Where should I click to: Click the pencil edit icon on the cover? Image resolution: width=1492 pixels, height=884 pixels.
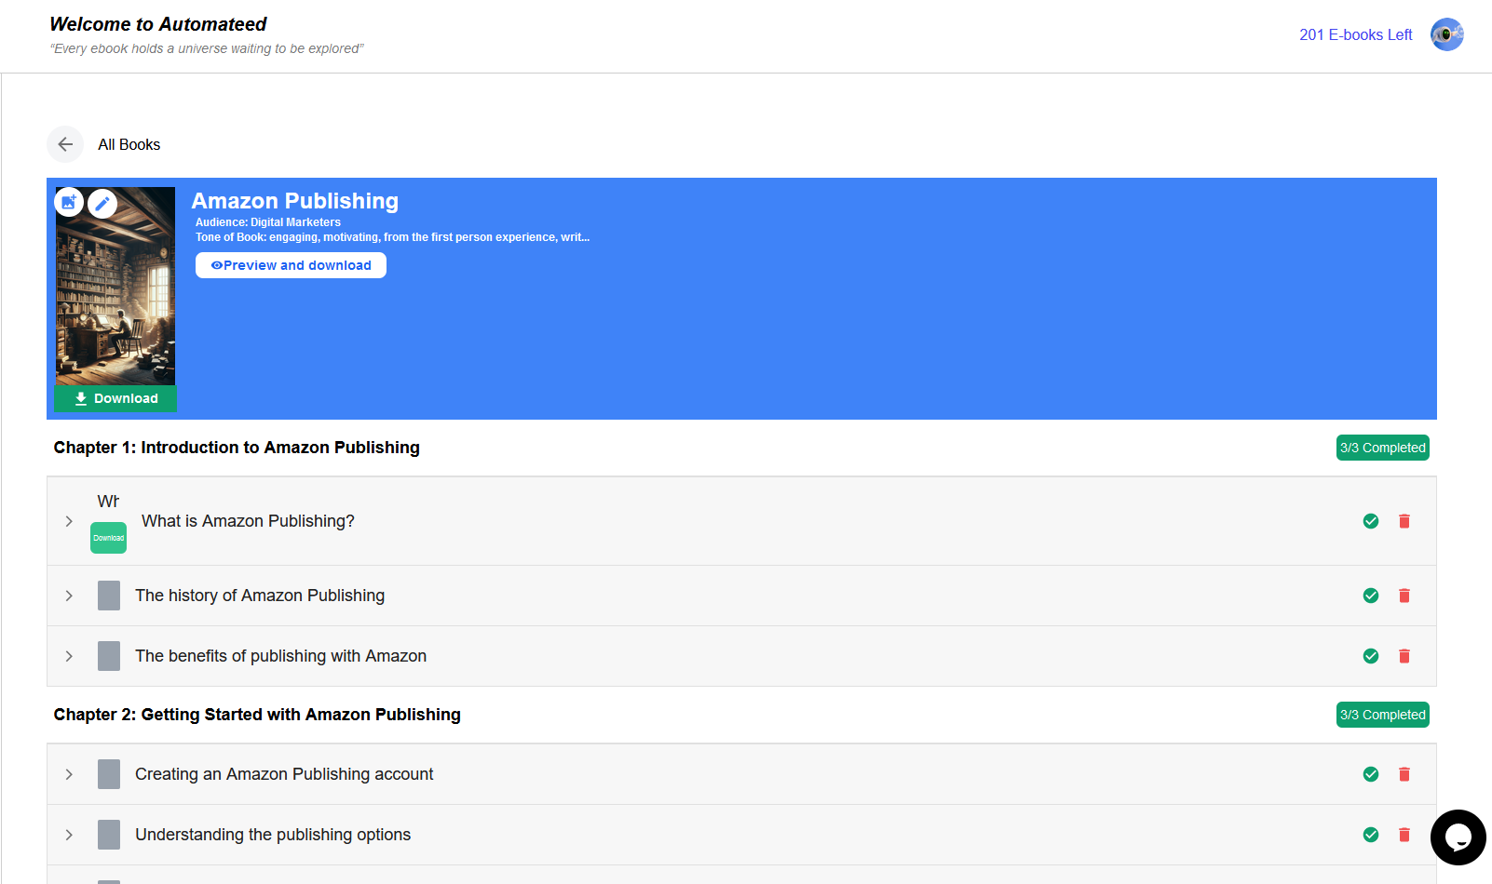pyautogui.click(x=102, y=203)
